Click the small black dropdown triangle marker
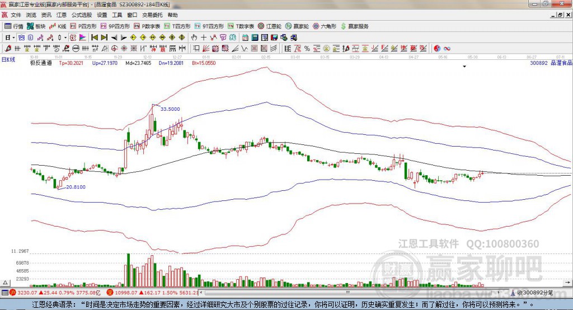The image size is (573, 310). [x=464, y=67]
